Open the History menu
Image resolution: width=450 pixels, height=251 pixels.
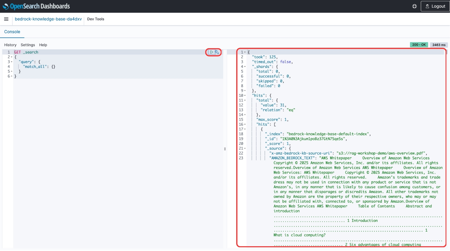tap(10, 45)
